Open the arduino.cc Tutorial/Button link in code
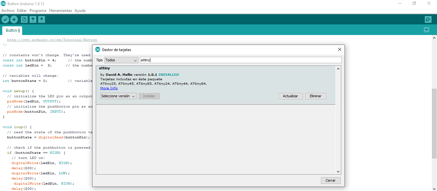The image size is (437, 191). coord(52,40)
